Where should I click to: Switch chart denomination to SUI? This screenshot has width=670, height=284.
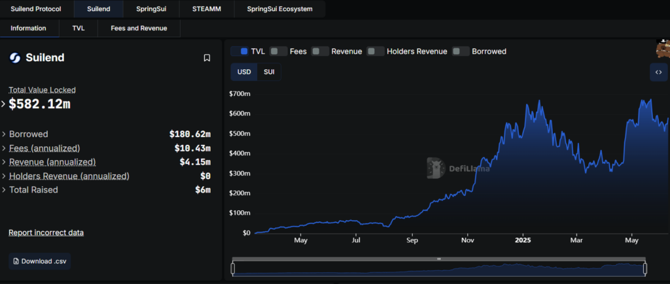point(269,72)
